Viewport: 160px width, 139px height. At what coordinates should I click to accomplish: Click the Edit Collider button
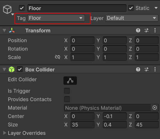(70, 81)
